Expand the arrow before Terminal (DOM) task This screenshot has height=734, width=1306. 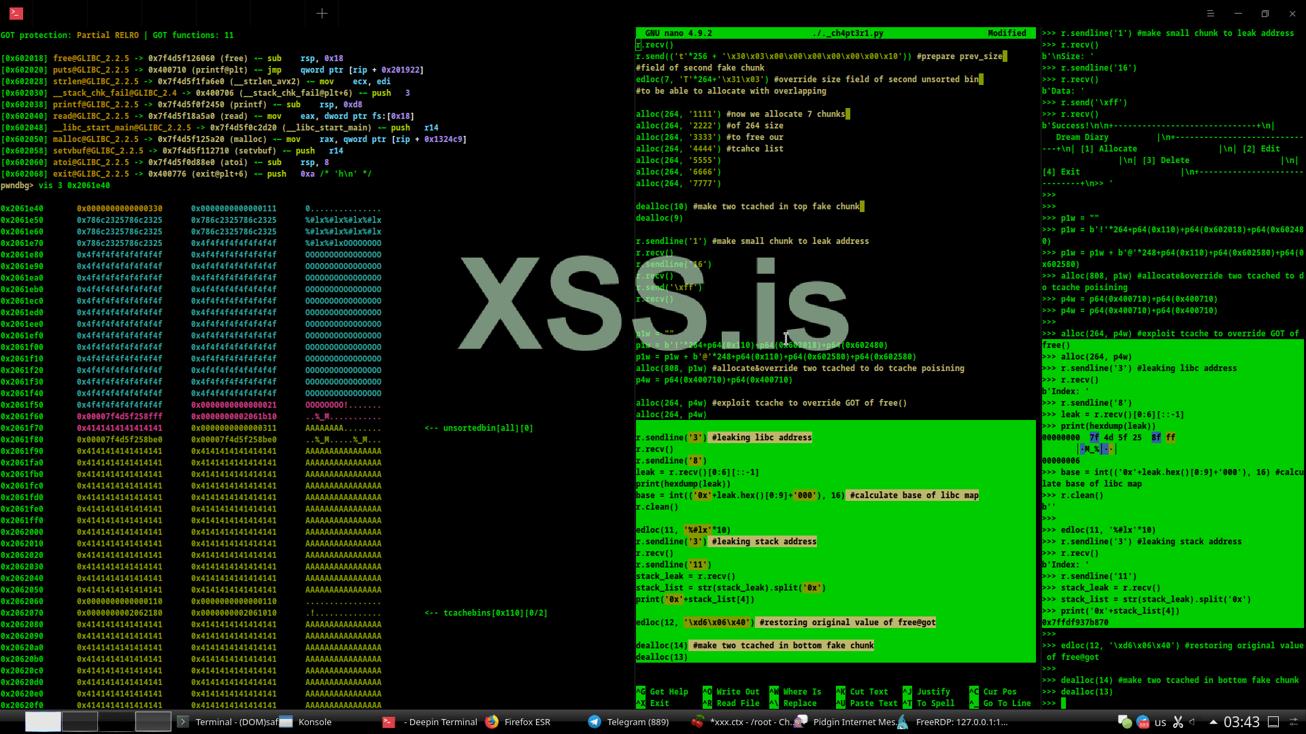[182, 722]
